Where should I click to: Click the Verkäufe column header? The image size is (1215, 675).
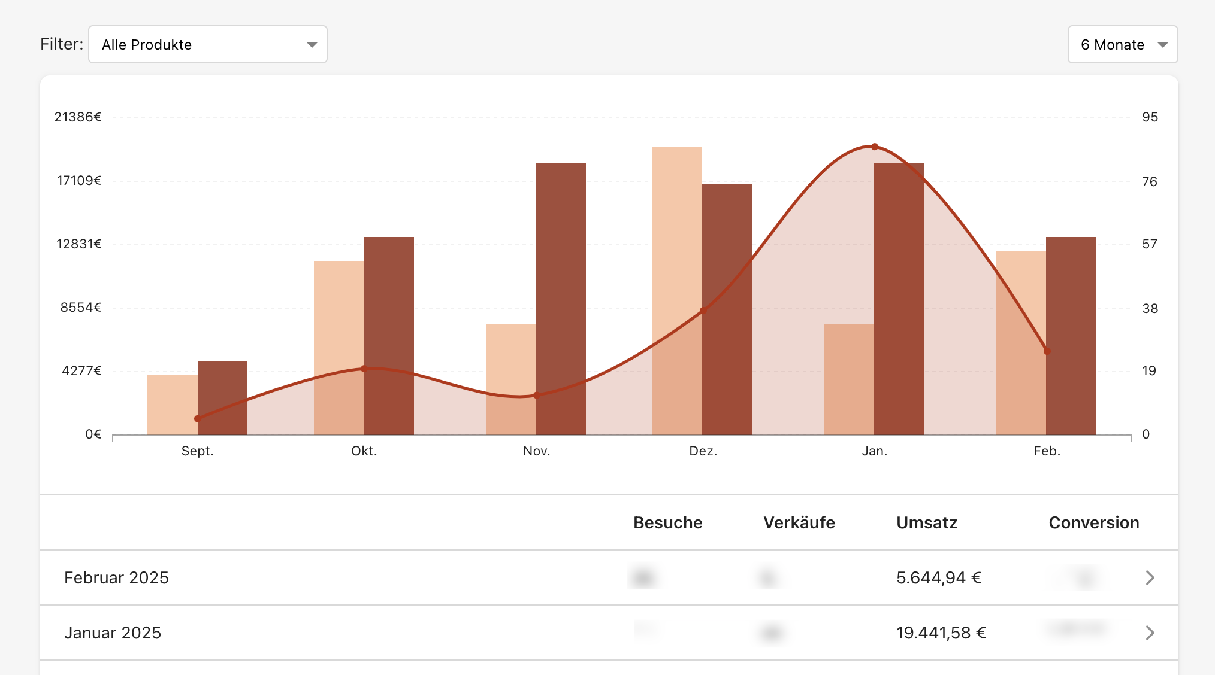coord(799,522)
